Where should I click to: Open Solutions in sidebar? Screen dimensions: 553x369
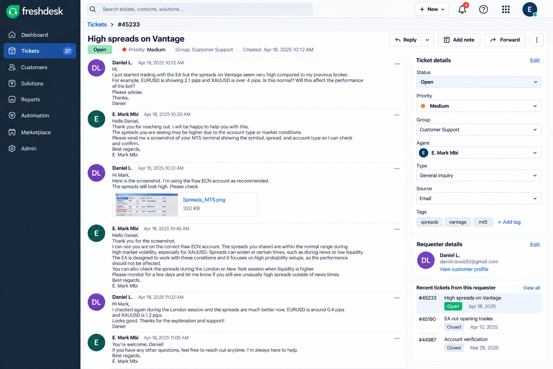(x=40, y=84)
